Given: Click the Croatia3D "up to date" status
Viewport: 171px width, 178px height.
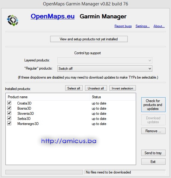Looking at the screenshot, I should click(x=99, y=103).
